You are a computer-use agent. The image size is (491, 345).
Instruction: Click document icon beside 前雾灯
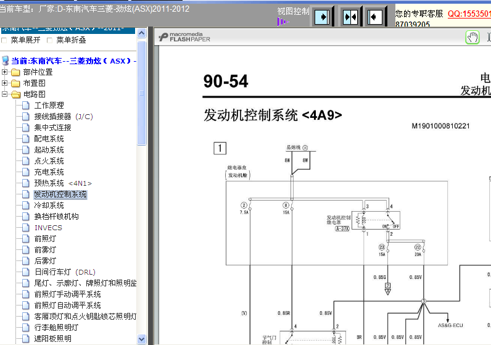(26, 250)
